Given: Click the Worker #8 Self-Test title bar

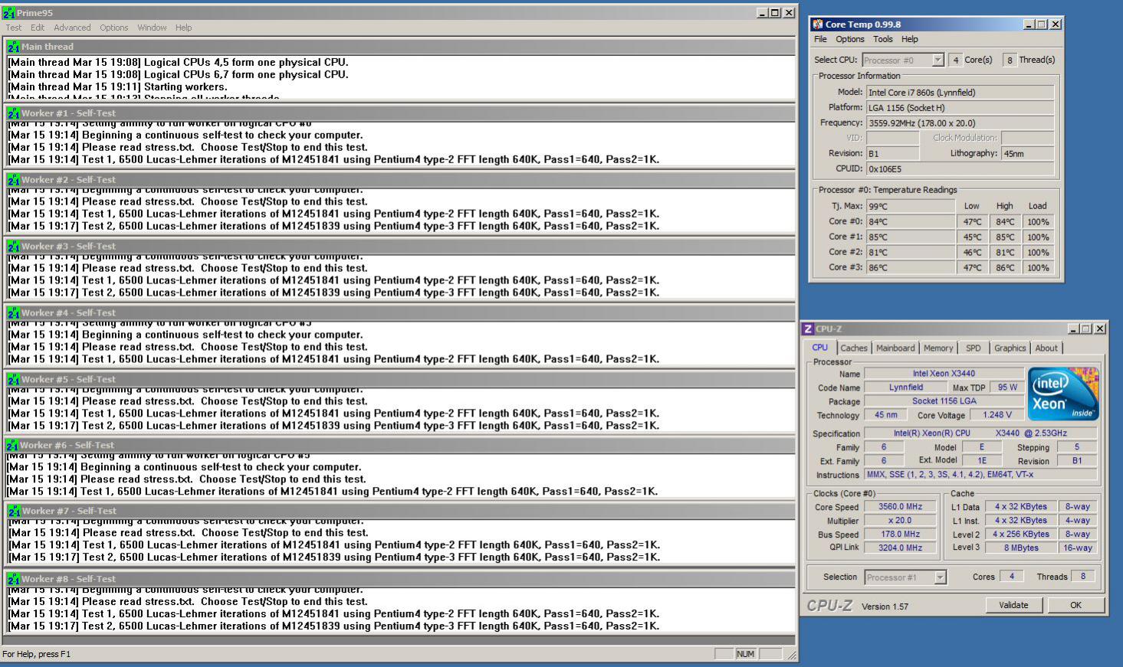Looking at the screenshot, I should (x=400, y=580).
